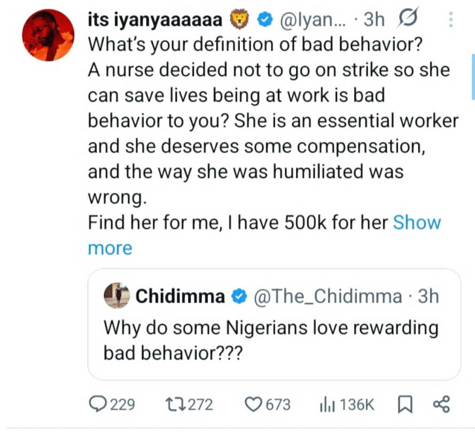Open Chidimma's small avatar
The height and width of the screenshot is (438, 475).
click(116, 295)
